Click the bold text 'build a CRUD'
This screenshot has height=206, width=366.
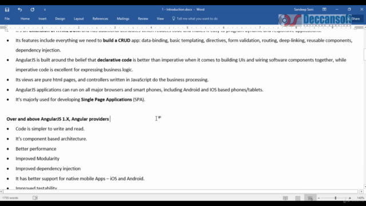tap(117, 41)
